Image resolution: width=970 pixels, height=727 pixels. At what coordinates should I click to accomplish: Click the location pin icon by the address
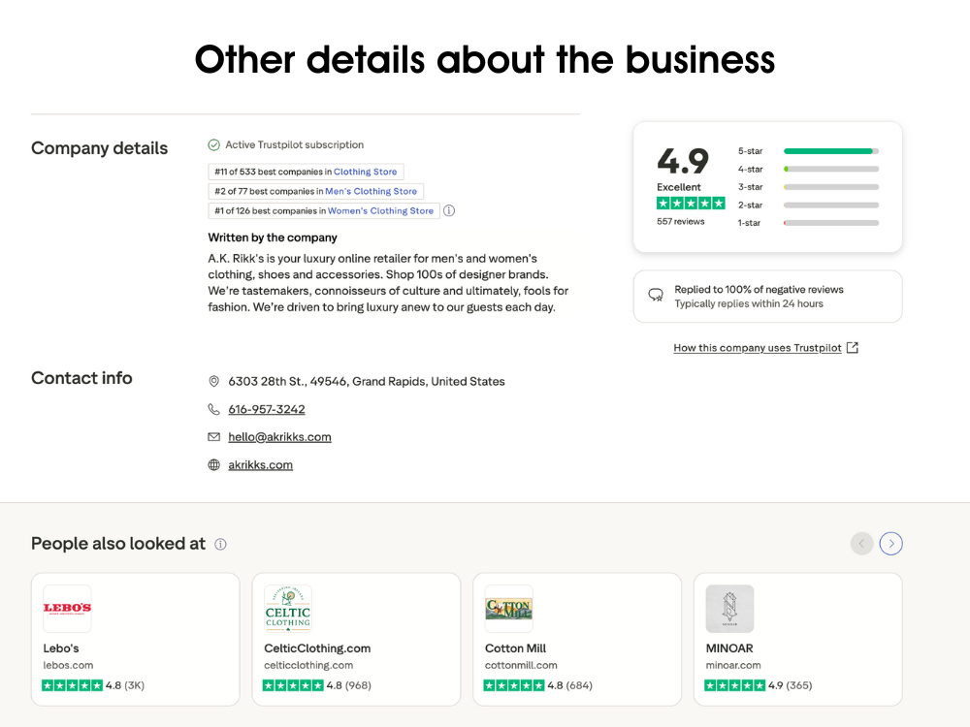[213, 381]
